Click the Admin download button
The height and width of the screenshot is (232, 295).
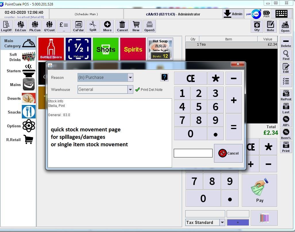(x=233, y=14)
